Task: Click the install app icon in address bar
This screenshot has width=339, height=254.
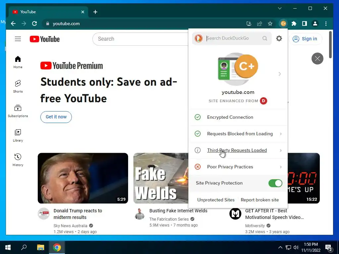Action: tap(249, 23)
